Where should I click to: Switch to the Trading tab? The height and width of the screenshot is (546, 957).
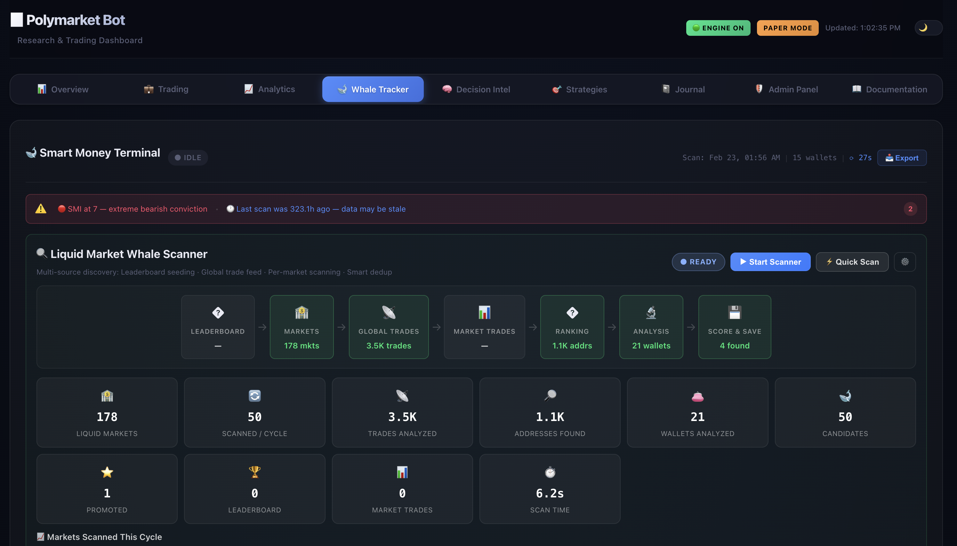click(166, 89)
